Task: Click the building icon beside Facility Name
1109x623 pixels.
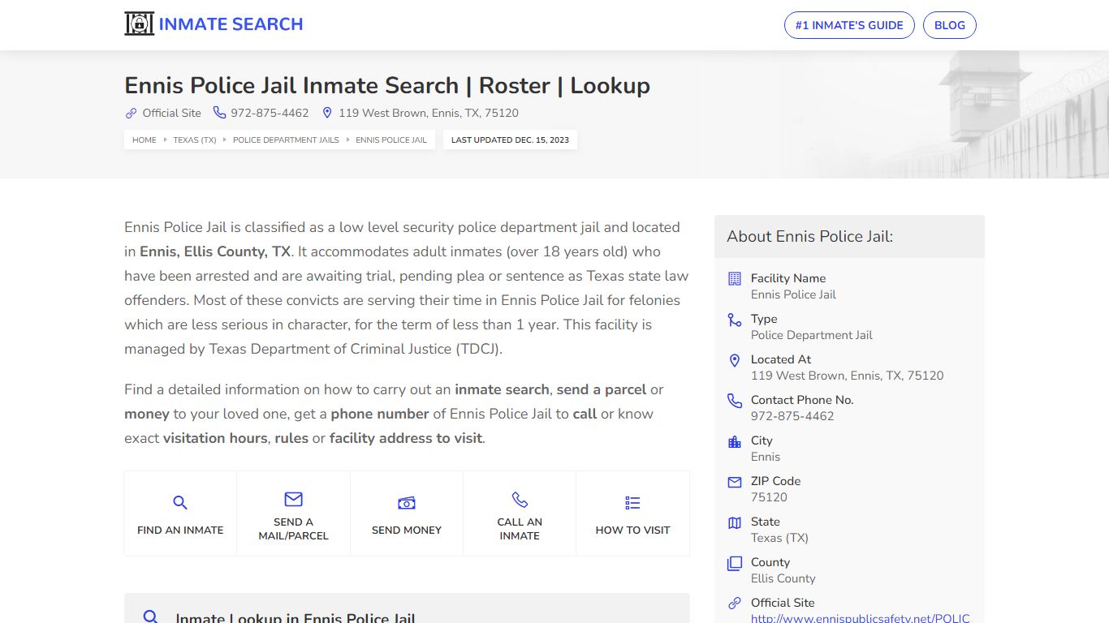Action: coord(735,278)
